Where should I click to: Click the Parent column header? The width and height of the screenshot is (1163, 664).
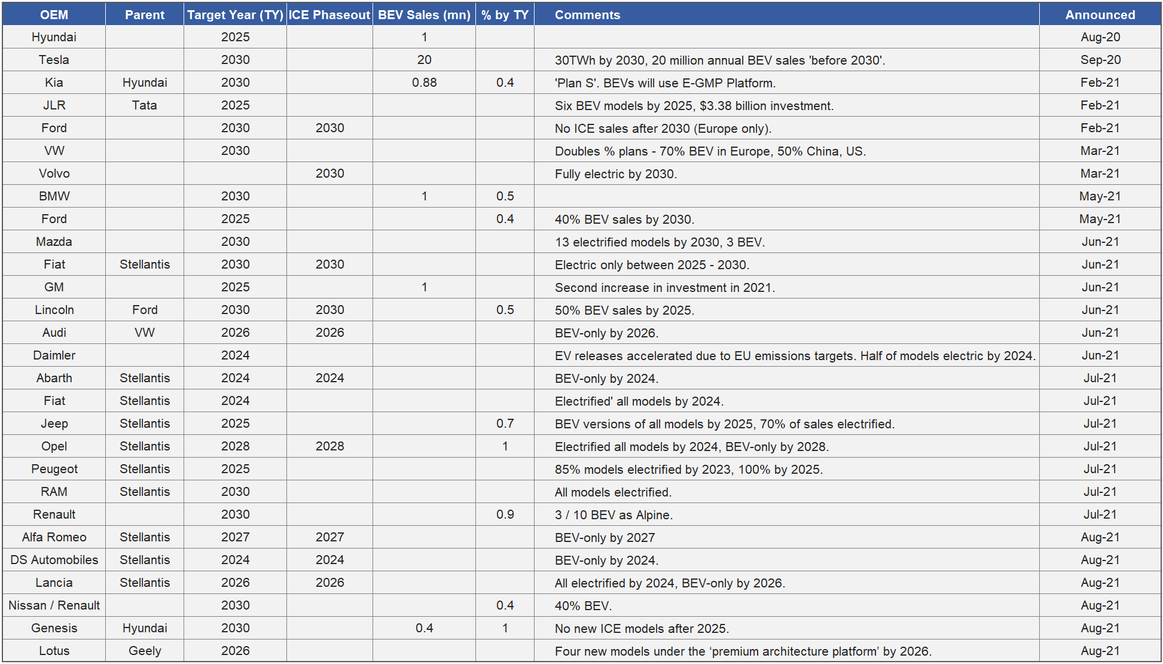point(145,15)
